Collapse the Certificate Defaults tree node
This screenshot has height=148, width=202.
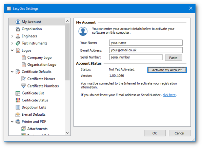click(12, 71)
